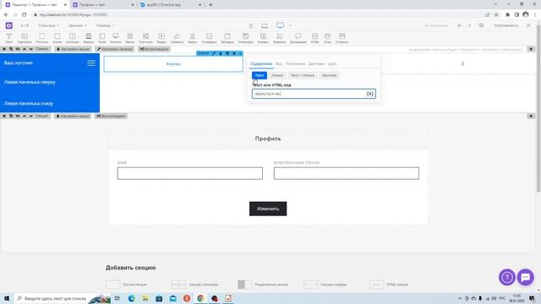The height and width of the screenshot is (304, 541).
Task: Choose the Иконка content type
Action: (x=277, y=75)
